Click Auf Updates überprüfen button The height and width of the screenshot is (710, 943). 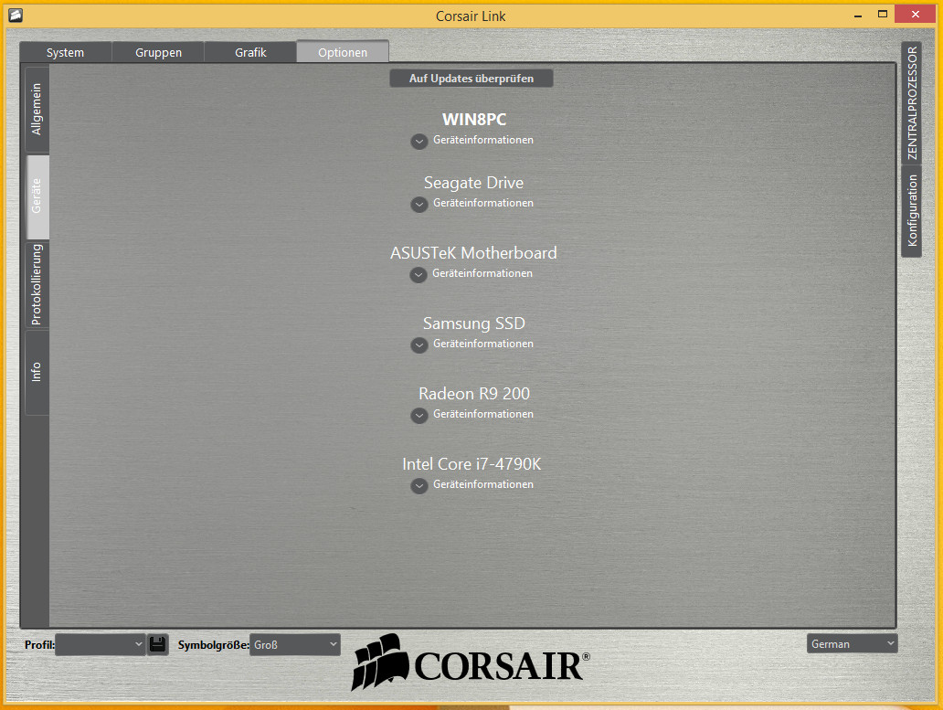tap(471, 79)
